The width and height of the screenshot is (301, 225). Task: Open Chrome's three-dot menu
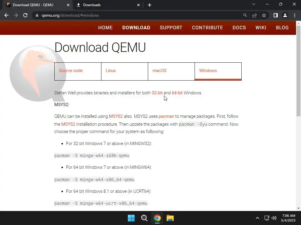pyautogui.click(x=295, y=15)
